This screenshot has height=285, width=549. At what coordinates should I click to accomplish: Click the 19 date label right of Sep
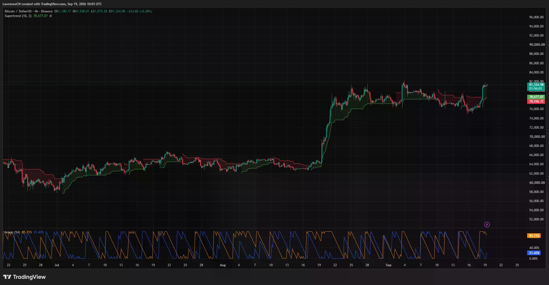pyautogui.click(x=485, y=265)
